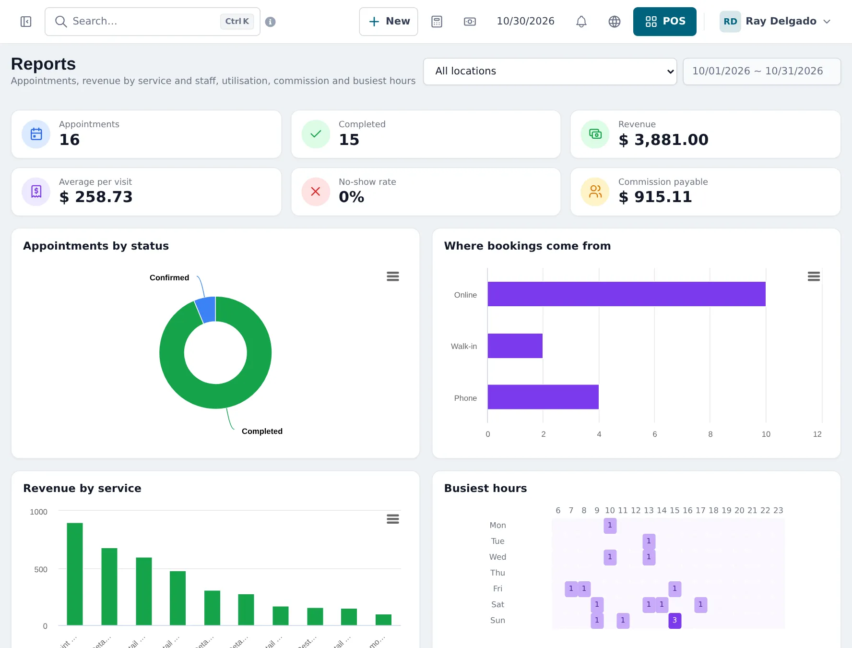Click the Phone bookings bar
This screenshot has width=852, height=648.
tap(543, 397)
